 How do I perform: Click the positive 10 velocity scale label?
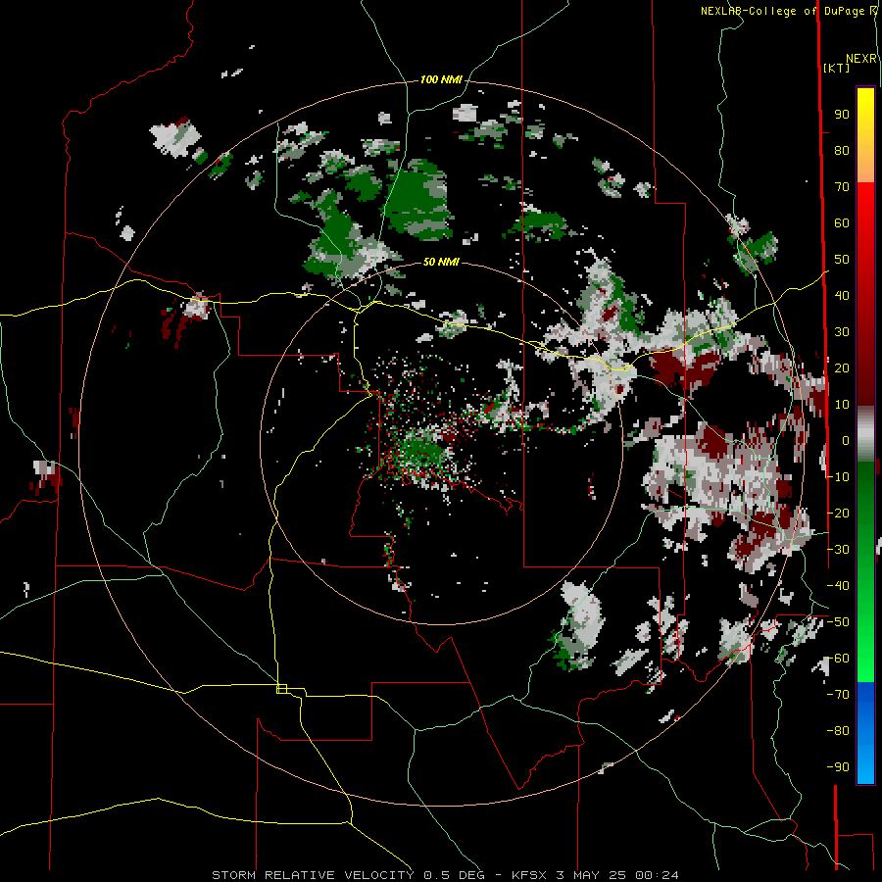842,405
